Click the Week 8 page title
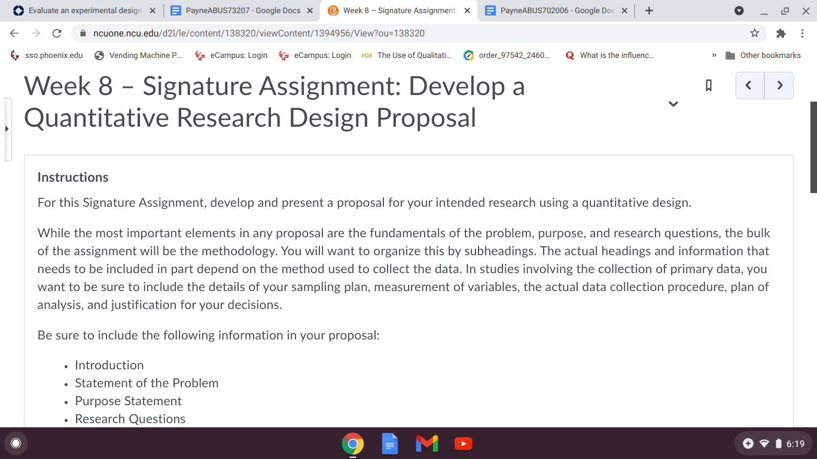This screenshot has height=459, width=817. point(275,102)
